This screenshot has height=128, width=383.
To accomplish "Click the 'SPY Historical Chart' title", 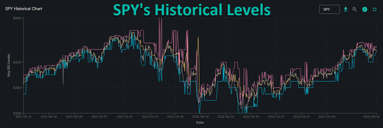I will 24,8.
